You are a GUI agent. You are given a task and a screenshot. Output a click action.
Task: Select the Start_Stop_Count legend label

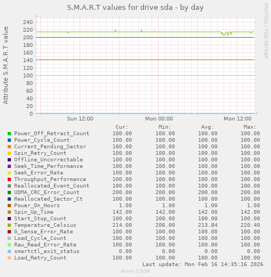pos(40,219)
